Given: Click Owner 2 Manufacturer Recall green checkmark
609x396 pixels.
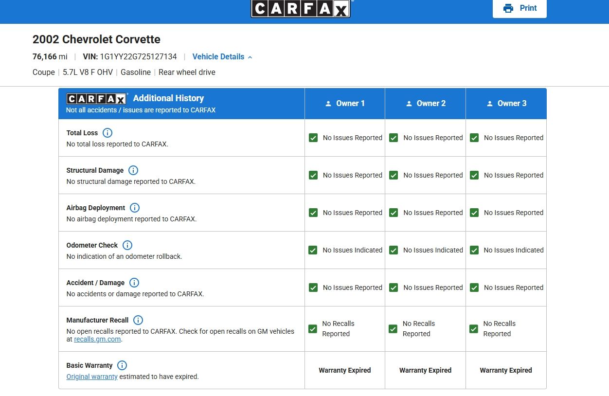Looking at the screenshot, I should (x=393, y=329).
